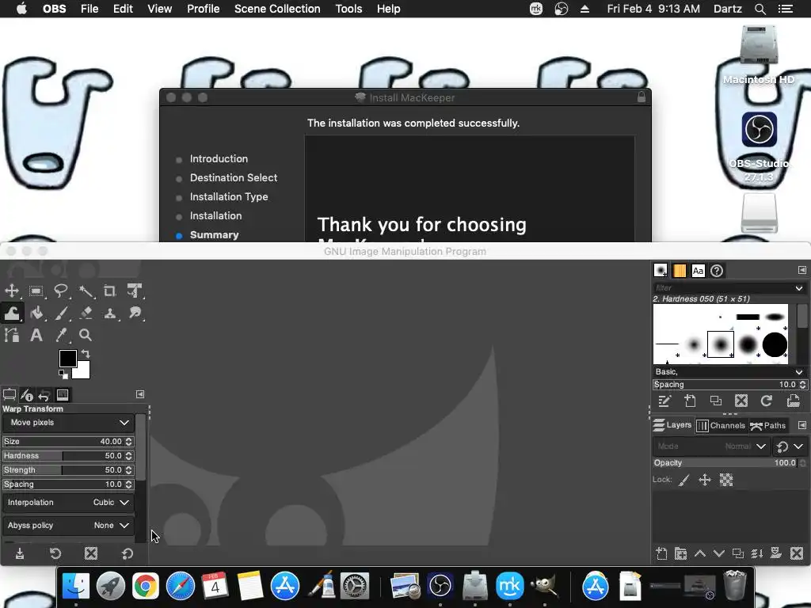Select the Unified Transform tool
811x608 pixels.
(135, 291)
